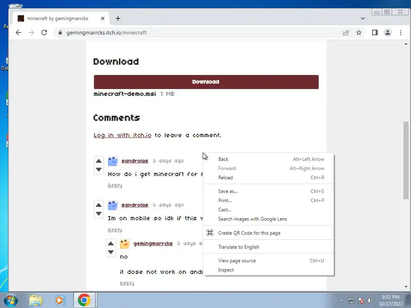Viewport: 411px width, 308px height.
Task: Choose Cast... from the context menu
Action: tap(269, 209)
